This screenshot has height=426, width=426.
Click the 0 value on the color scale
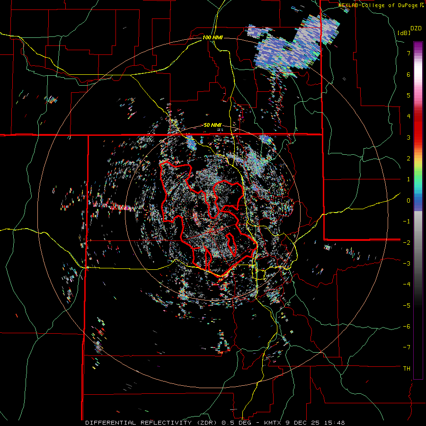408,201
